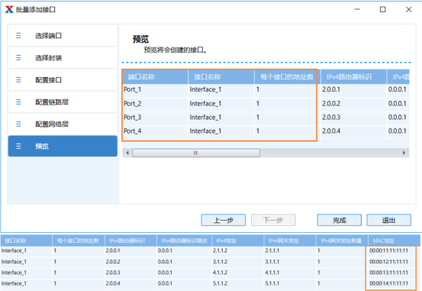Click the list icon beside 配置链路层
Image resolution: width=422 pixels, height=291 pixels.
coord(18,102)
